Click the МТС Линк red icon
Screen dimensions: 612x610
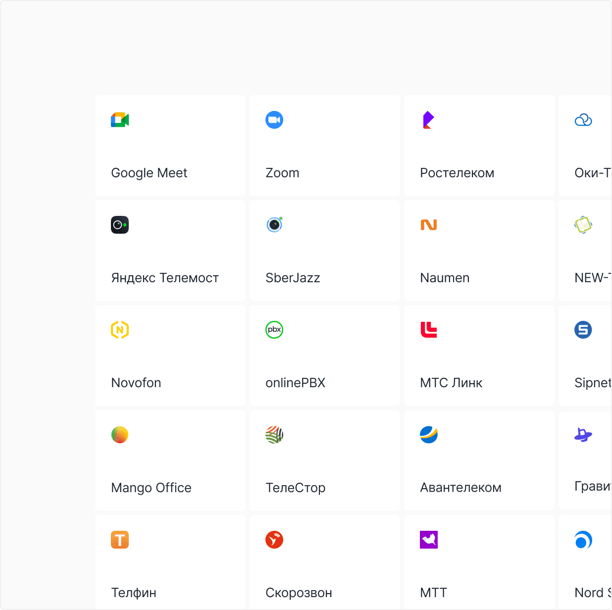pyautogui.click(x=429, y=330)
